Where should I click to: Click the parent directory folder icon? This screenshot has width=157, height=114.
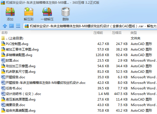[3, 38]
